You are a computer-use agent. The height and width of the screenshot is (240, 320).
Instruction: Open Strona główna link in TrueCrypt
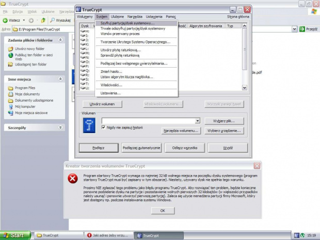click(238, 17)
